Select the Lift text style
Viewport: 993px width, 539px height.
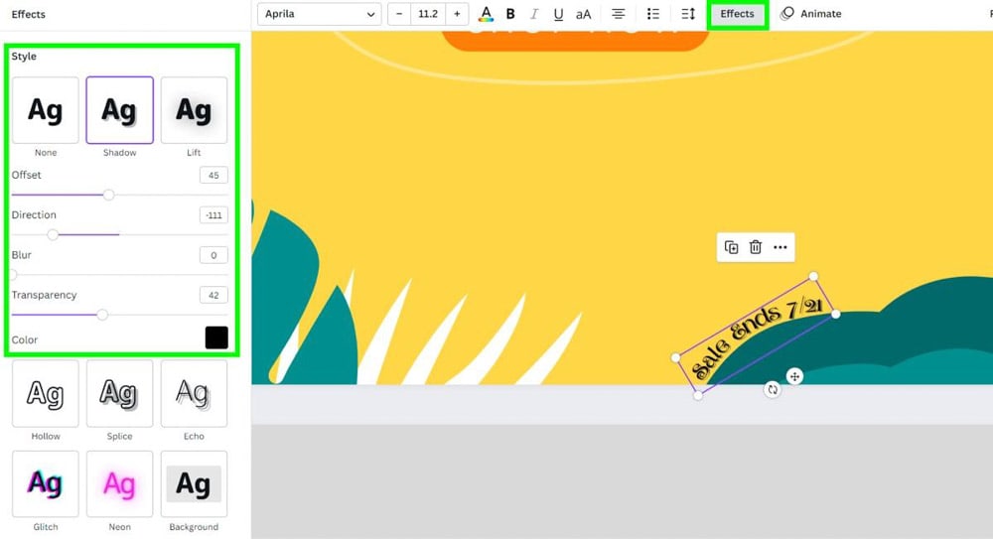(x=194, y=110)
